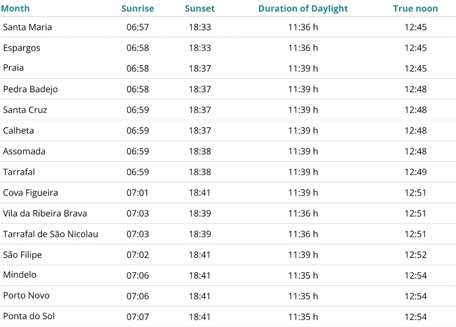Click the Cova Figueira city name

click(x=30, y=193)
